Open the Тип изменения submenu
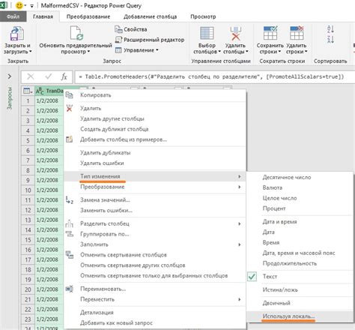 (x=155, y=176)
